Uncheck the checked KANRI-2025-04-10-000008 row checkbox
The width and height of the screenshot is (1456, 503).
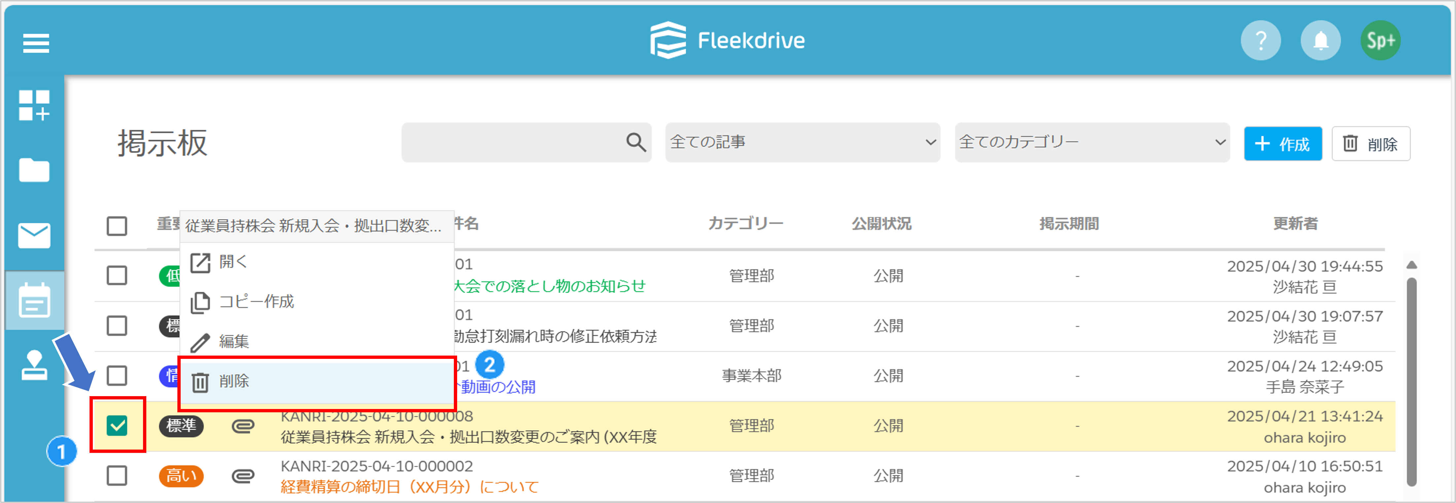[x=117, y=426]
